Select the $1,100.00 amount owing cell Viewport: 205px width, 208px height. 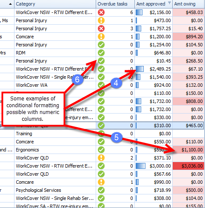188,150
